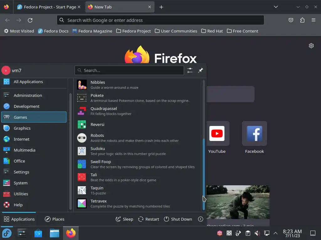Open Discover software center taskbar icon

click(38, 233)
